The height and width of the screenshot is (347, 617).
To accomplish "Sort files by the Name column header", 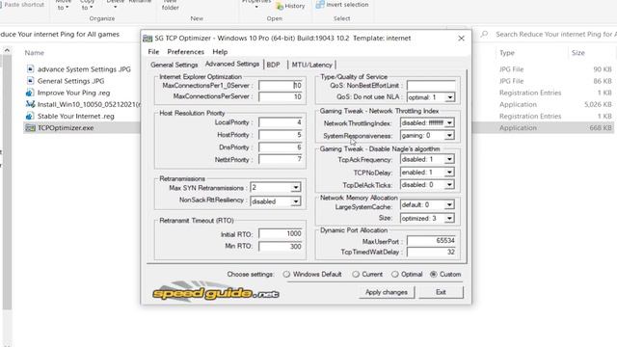I will point(35,53).
